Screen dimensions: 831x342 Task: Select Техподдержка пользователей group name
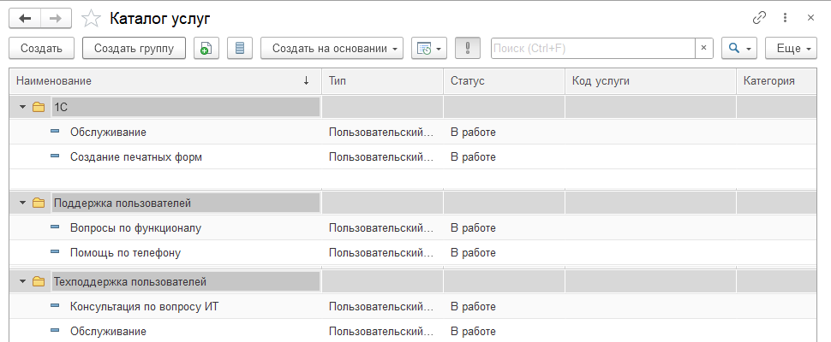[186, 282]
